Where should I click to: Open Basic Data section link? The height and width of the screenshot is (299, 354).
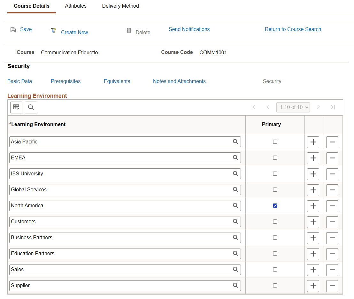19,81
